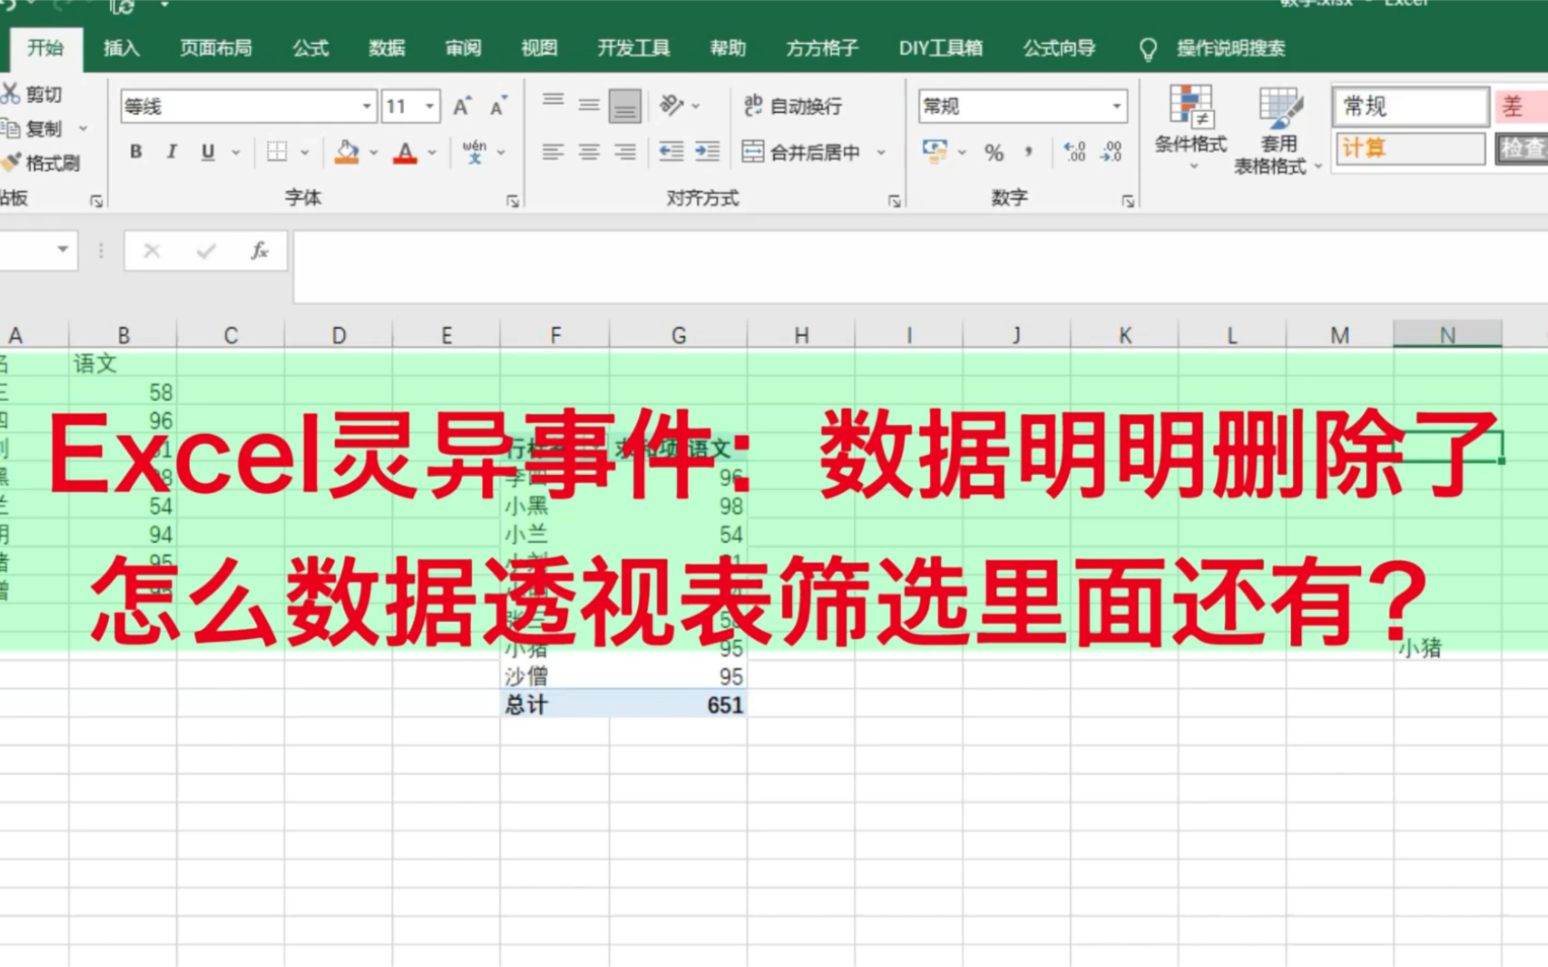Click the cancel X in formula bar

(152, 251)
